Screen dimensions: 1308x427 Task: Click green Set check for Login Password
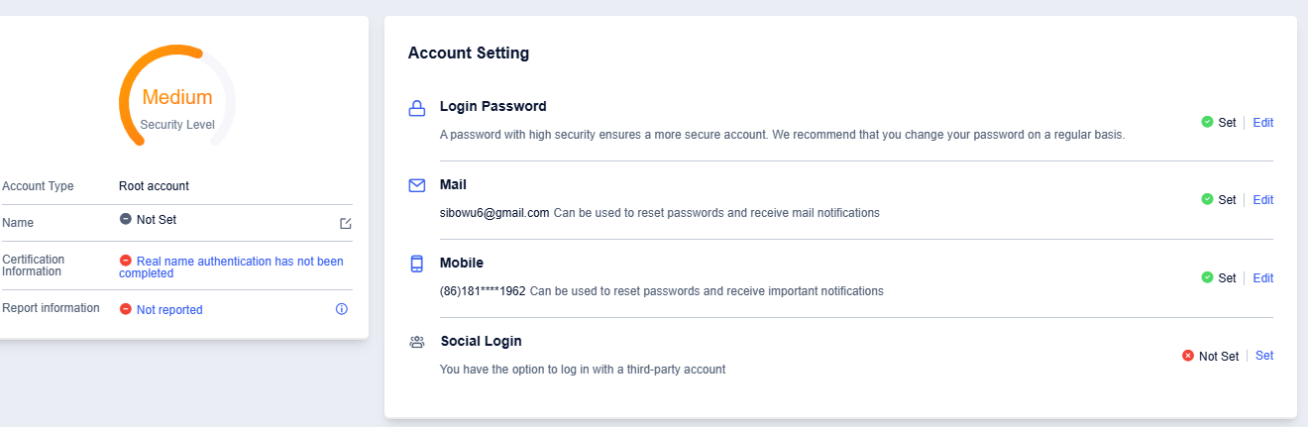[1207, 122]
